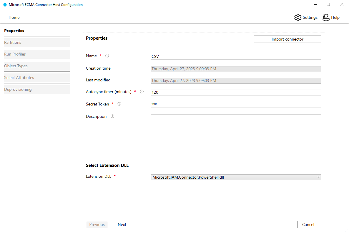This screenshot has width=349, height=233.
Task: Click the Help text label
Action: [335, 17]
